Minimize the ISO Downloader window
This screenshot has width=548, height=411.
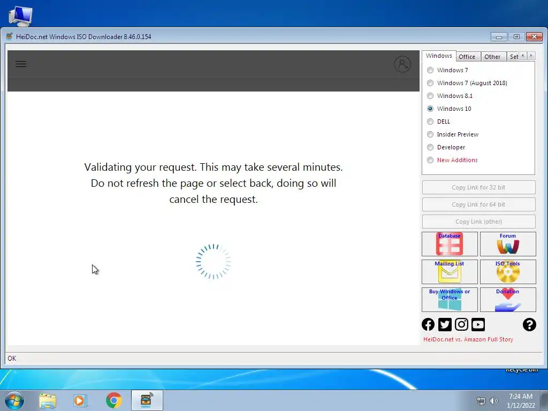click(499, 37)
